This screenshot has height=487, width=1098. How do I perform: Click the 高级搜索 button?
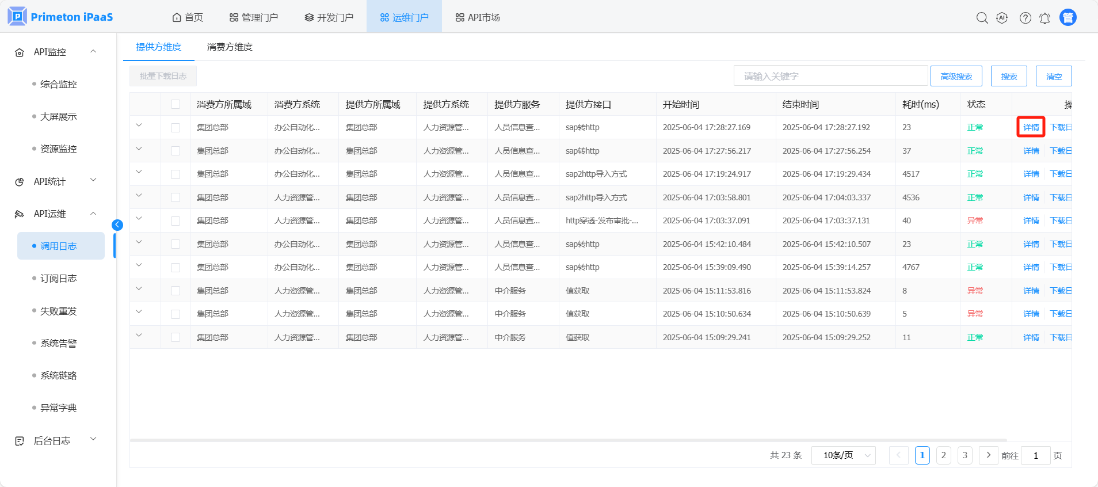pos(956,76)
